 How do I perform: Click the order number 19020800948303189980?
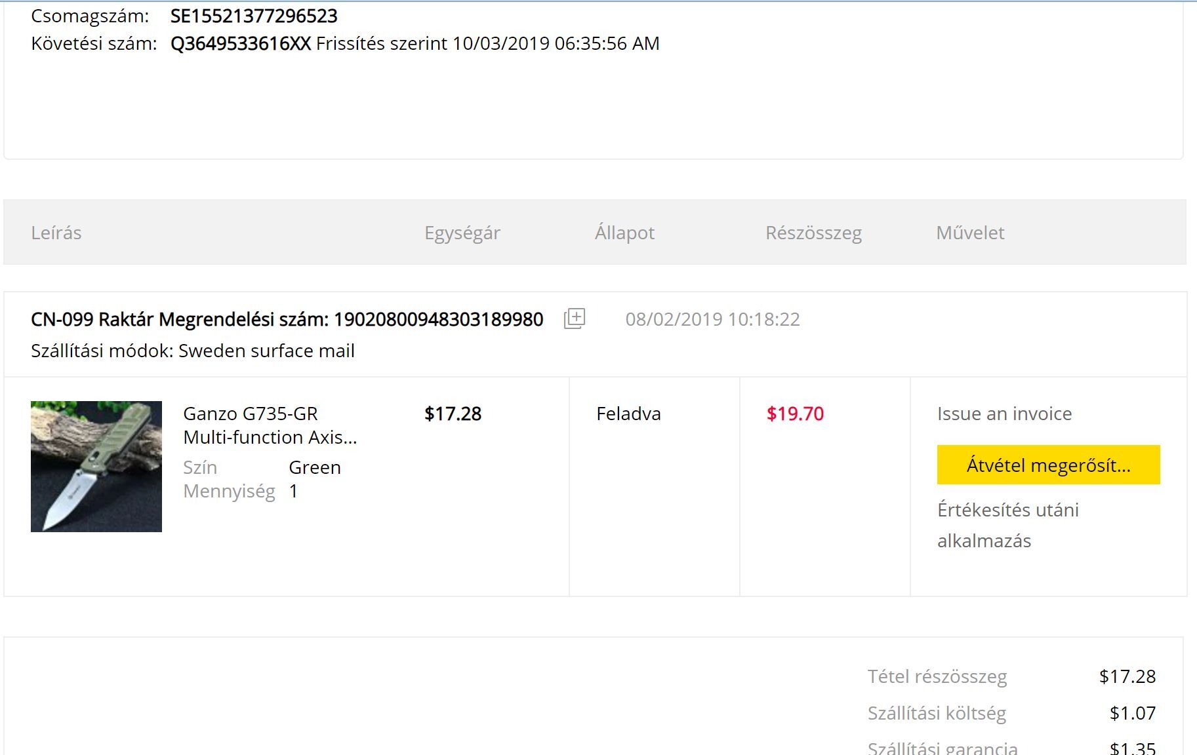(438, 319)
